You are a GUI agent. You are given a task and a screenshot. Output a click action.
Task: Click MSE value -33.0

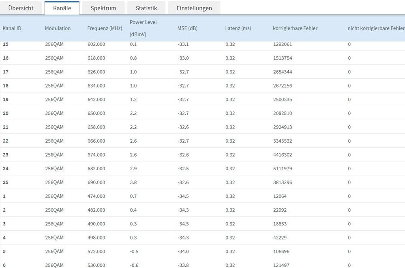click(183, 58)
